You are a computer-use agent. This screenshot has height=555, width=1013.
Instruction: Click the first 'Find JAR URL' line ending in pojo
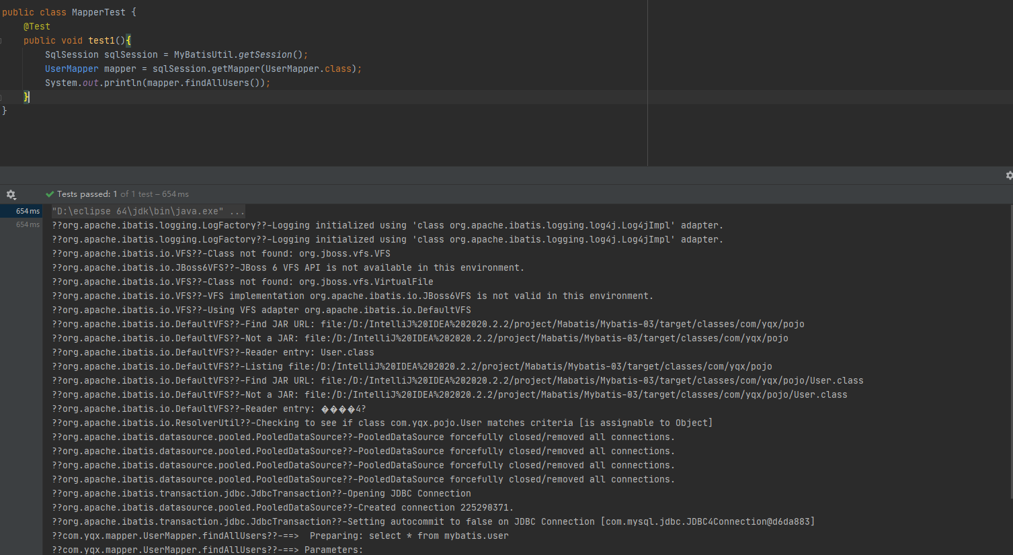coord(428,324)
